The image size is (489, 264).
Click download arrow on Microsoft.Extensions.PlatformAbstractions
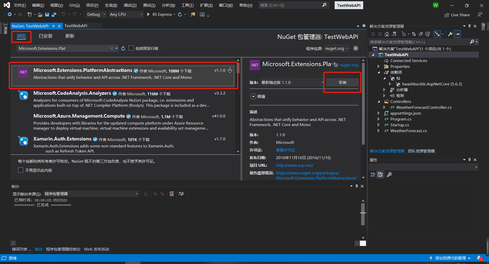[x=230, y=70]
